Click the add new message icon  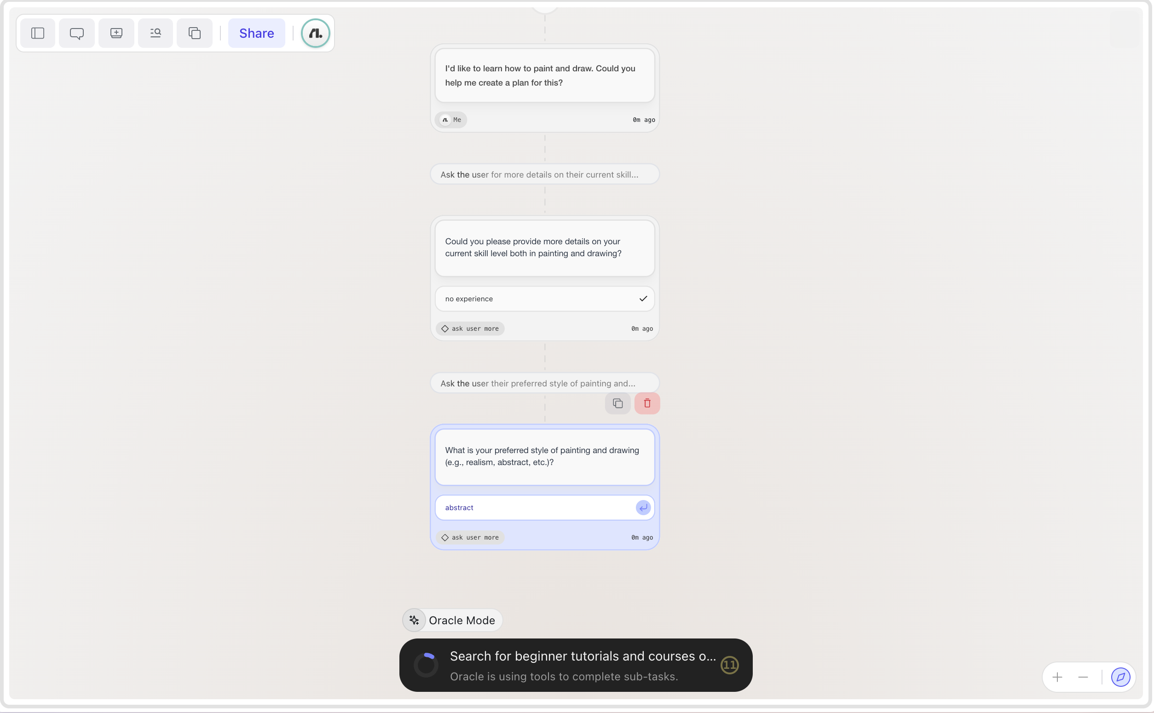click(x=116, y=33)
